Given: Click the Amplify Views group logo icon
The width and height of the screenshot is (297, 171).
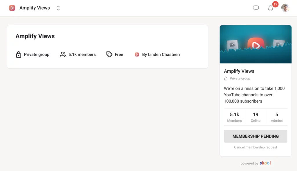Looking at the screenshot, I should click(x=12, y=8).
